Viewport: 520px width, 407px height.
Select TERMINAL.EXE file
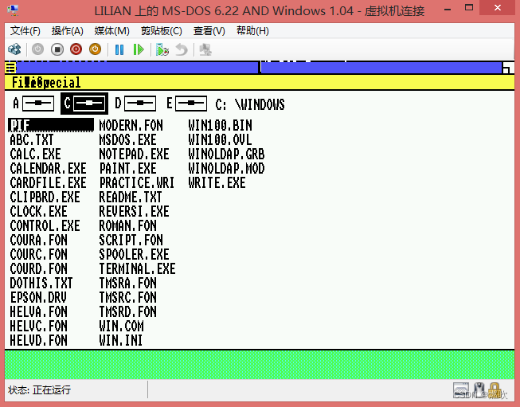(x=137, y=268)
